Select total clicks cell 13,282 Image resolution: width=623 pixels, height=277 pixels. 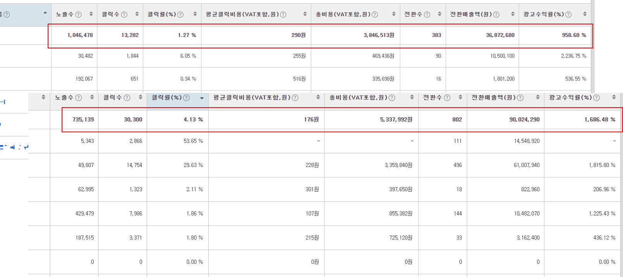tap(130, 35)
